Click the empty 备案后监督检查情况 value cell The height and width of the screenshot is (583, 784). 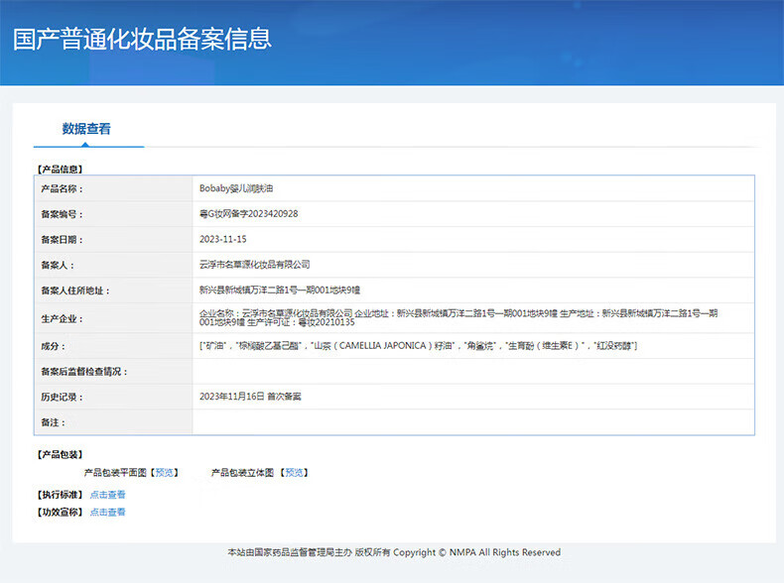[472, 372]
